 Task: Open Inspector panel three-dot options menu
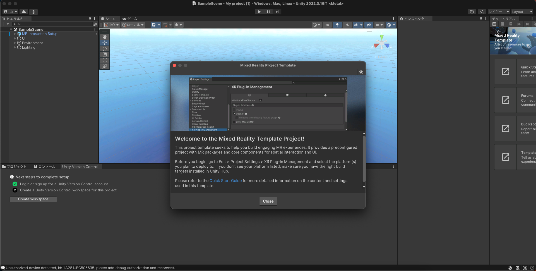click(486, 18)
